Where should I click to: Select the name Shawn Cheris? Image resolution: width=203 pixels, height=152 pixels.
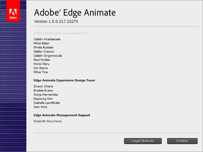click(43, 86)
